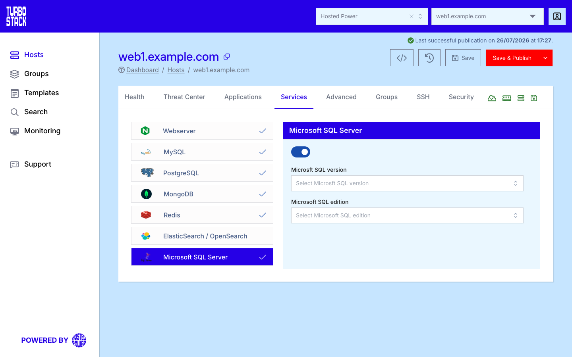The image size is (572, 357).
Task: Click the 'Last successful publication' status text
Action: pos(484,40)
